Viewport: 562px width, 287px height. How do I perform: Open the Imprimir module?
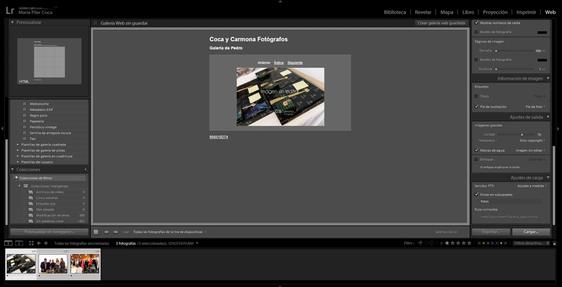click(x=526, y=12)
